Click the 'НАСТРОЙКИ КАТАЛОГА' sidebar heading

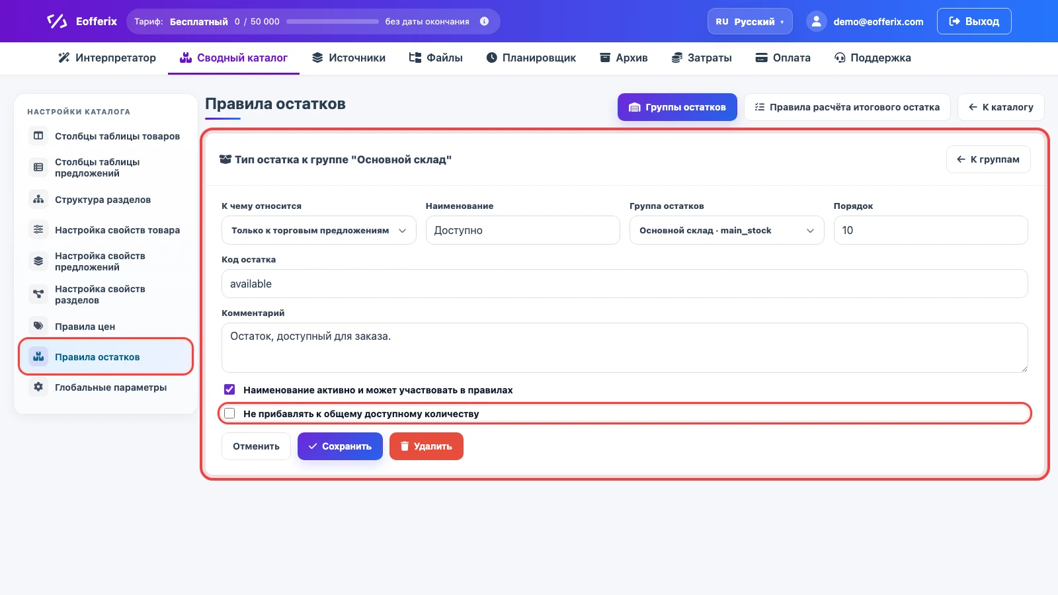click(79, 112)
